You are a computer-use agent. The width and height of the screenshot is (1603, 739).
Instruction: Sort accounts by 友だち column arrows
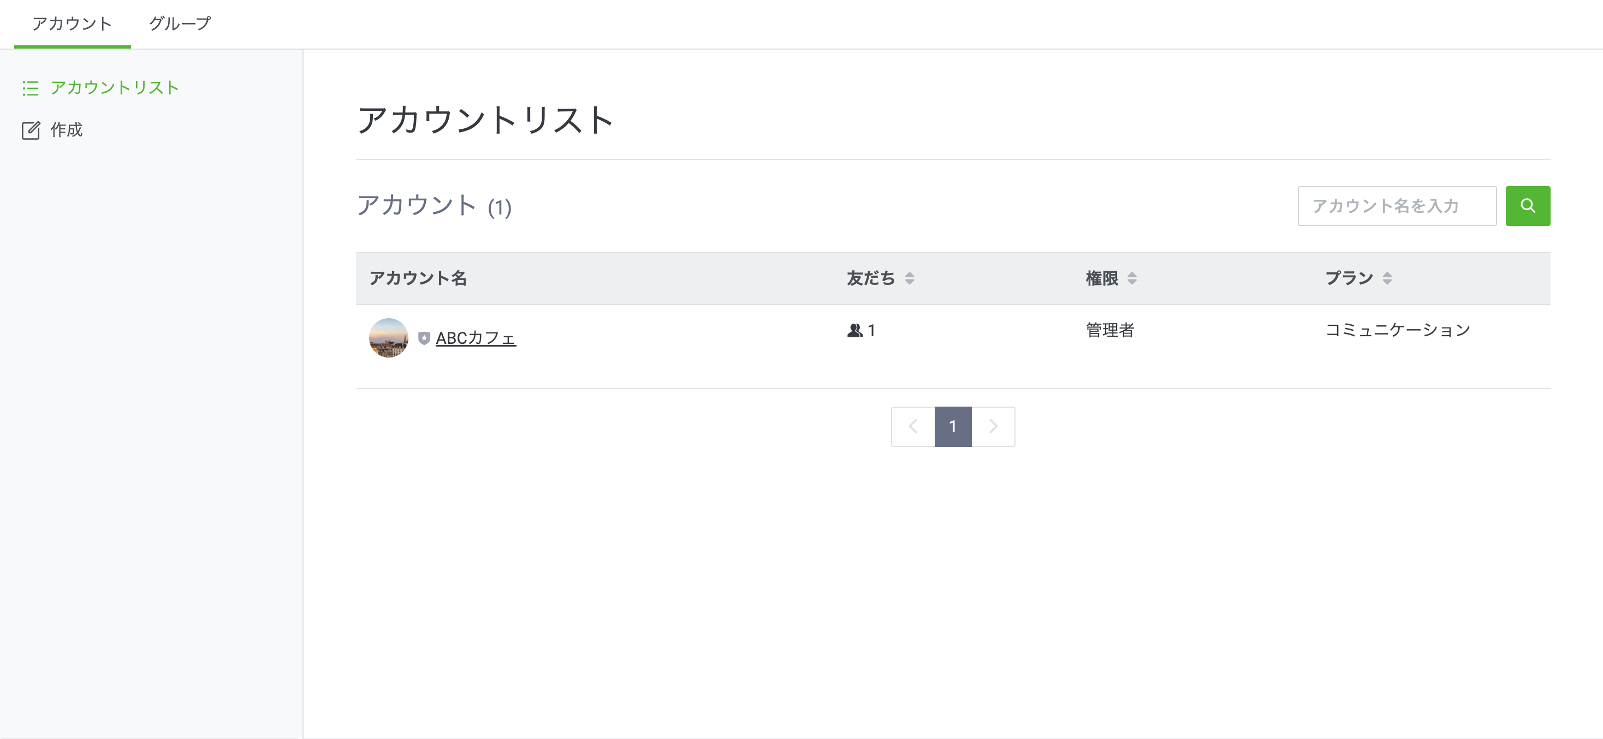pos(909,279)
